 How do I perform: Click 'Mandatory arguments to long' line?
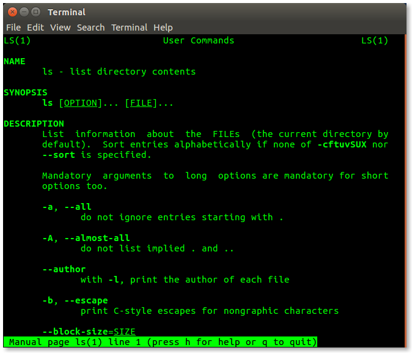[x=215, y=176]
